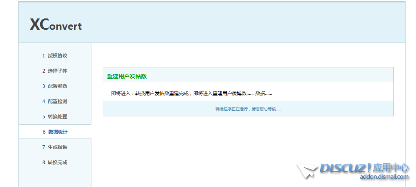
Task: Click the addon.dismall.com address
Action: [x=384, y=177]
